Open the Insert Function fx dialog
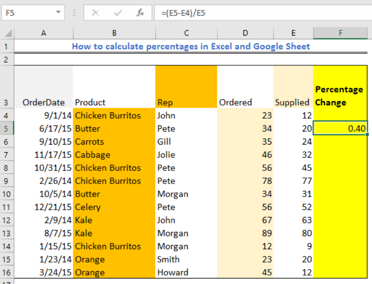 point(140,13)
